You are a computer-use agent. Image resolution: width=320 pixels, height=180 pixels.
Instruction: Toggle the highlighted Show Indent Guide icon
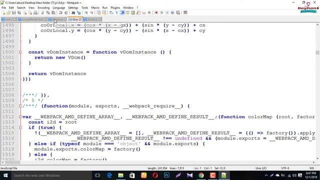click(x=122, y=12)
